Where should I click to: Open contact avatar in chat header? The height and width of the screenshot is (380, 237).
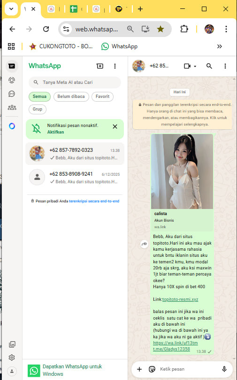coord(138,66)
